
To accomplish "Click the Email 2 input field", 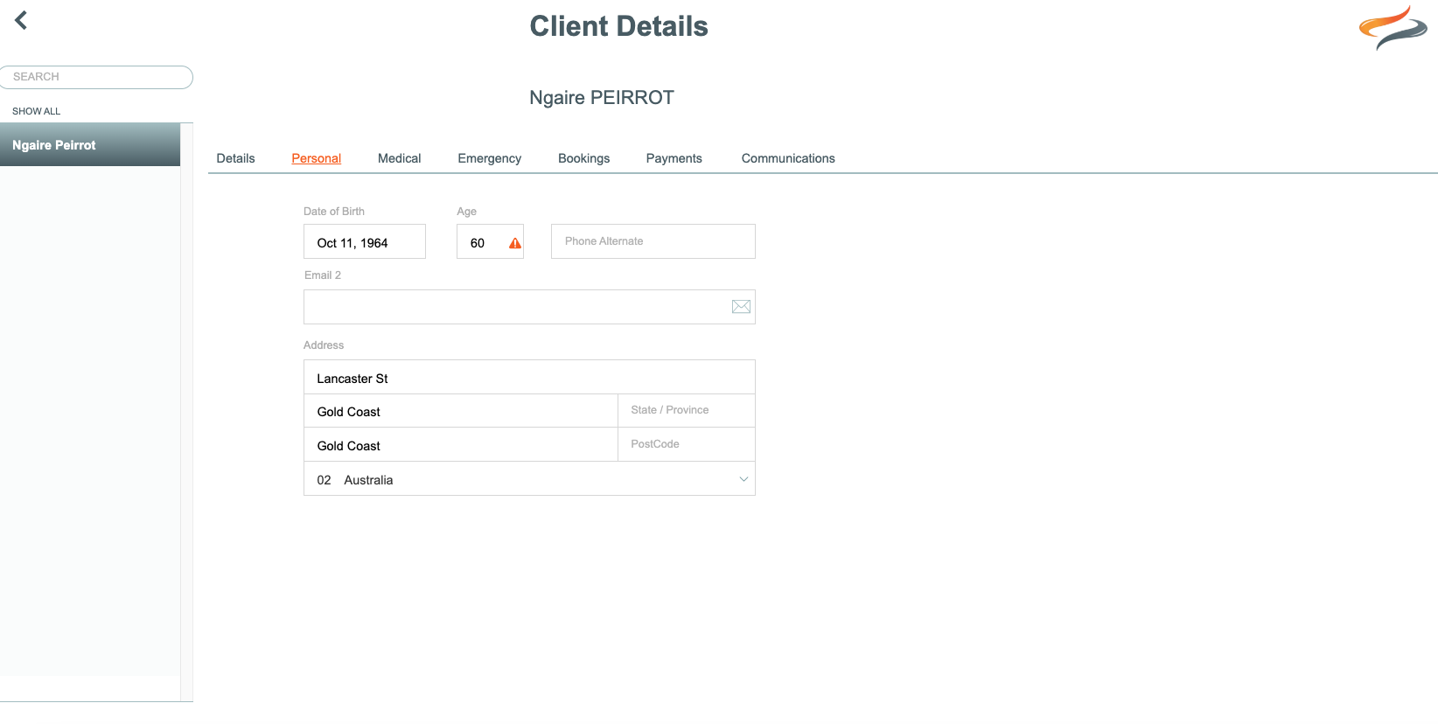I will pyautogui.click(x=529, y=307).
